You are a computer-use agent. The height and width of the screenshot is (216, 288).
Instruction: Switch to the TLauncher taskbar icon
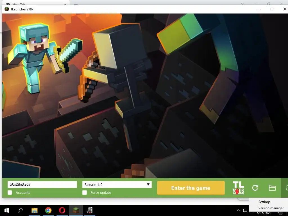coord(76,210)
